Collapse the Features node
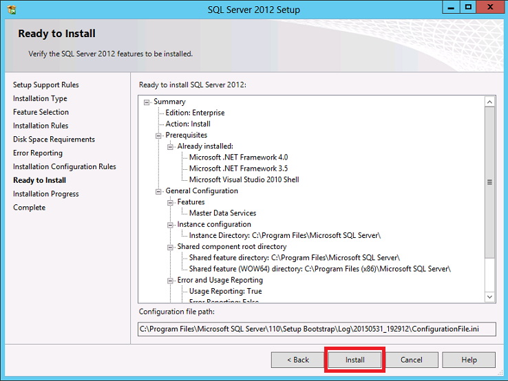Viewport: 508px width, 381px height. click(x=170, y=203)
